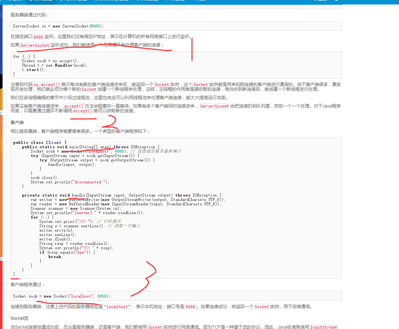Close the orange ad banner via its X icon

1,113
